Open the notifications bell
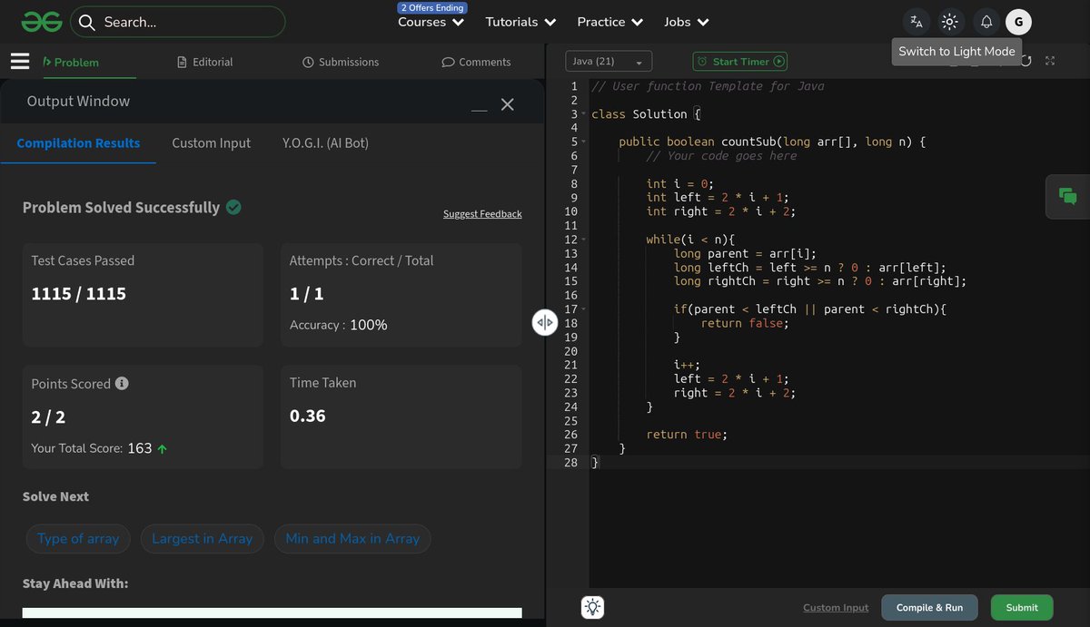This screenshot has width=1090, height=627. 986,22
